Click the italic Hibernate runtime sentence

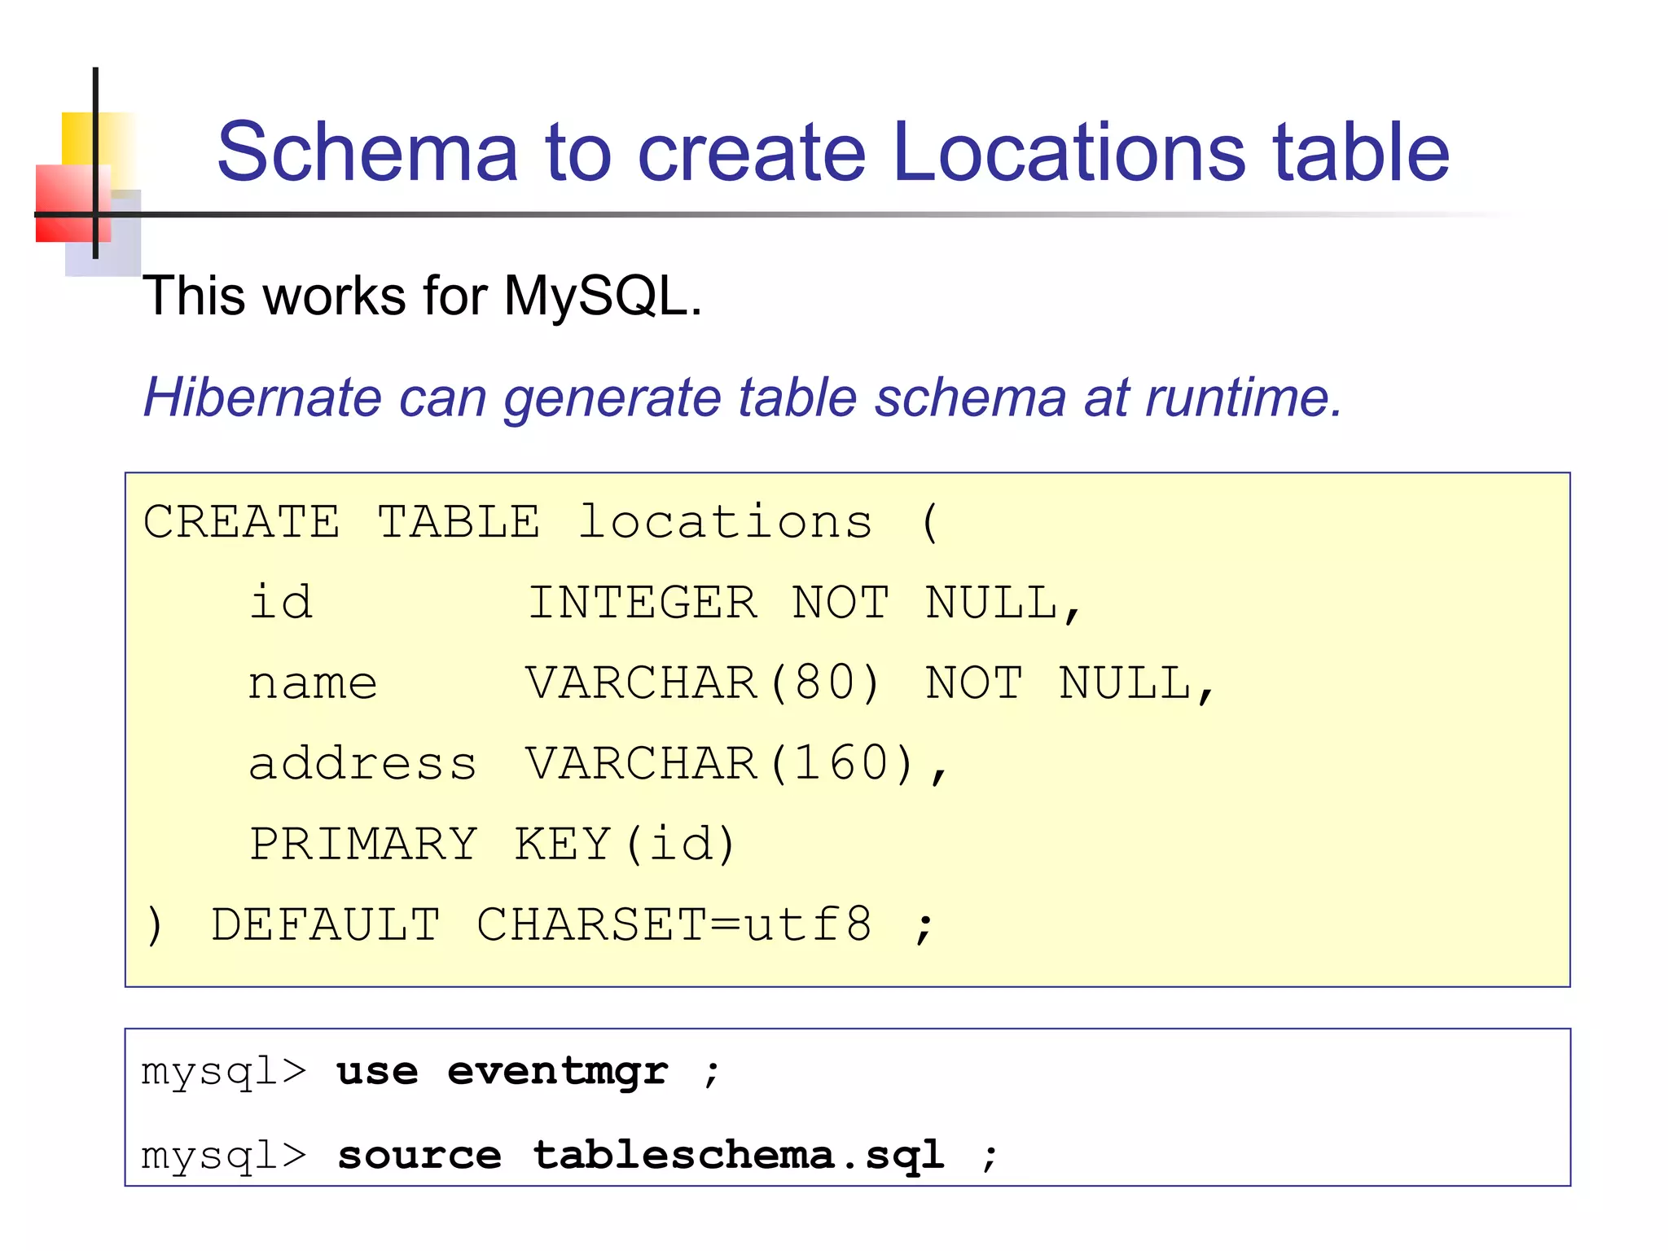pyautogui.click(x=742, y=397)
